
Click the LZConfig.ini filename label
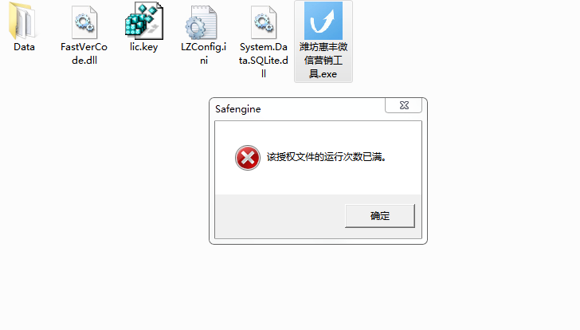(x=203, y=53)
